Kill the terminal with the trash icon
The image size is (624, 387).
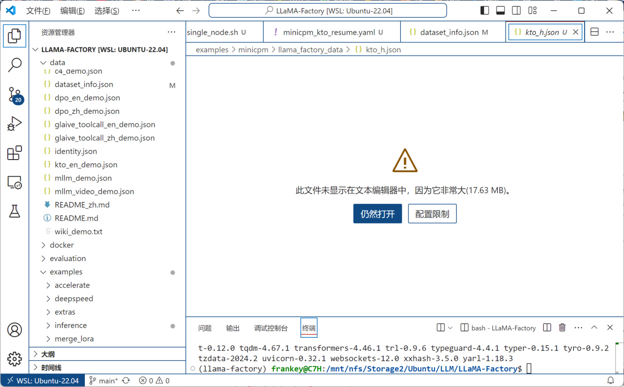(562, 328)
